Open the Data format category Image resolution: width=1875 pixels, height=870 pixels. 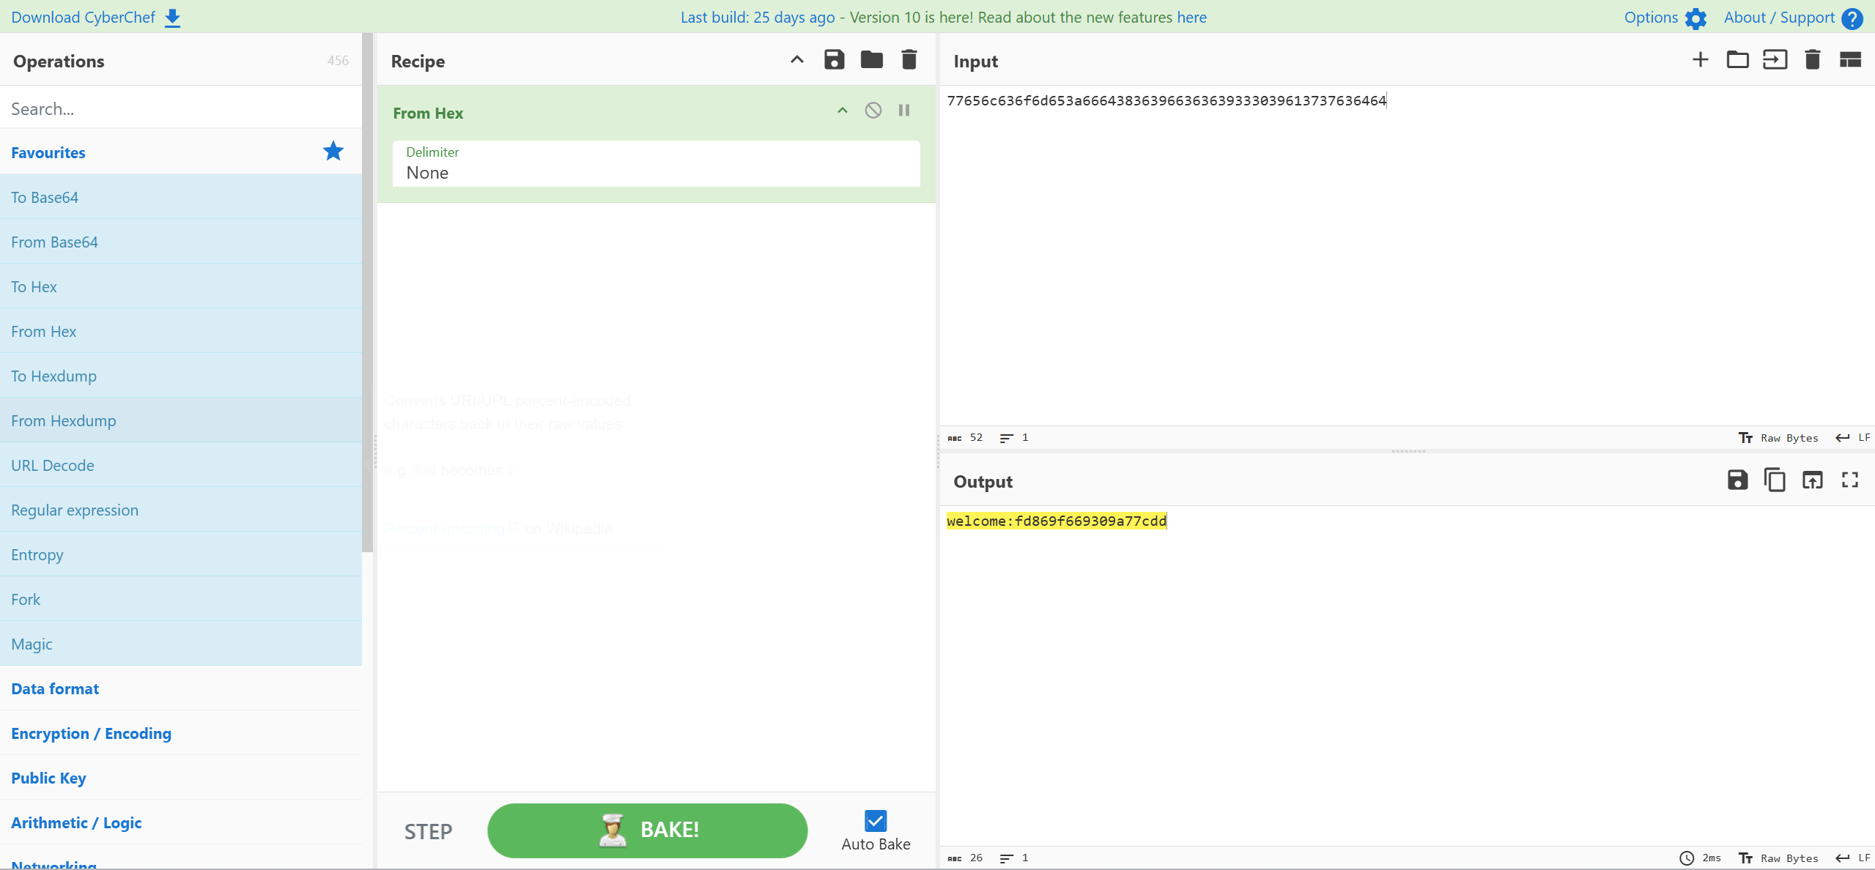point(54,688)
